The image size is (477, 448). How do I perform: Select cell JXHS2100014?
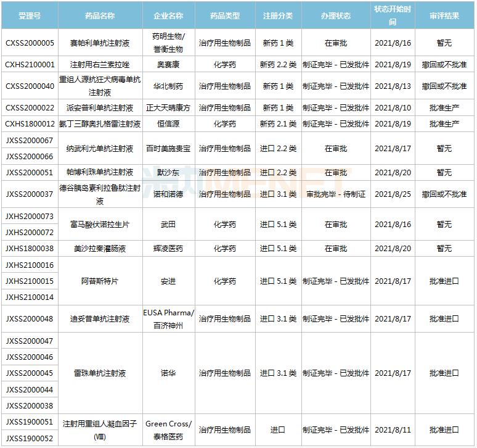coord(30,297)
